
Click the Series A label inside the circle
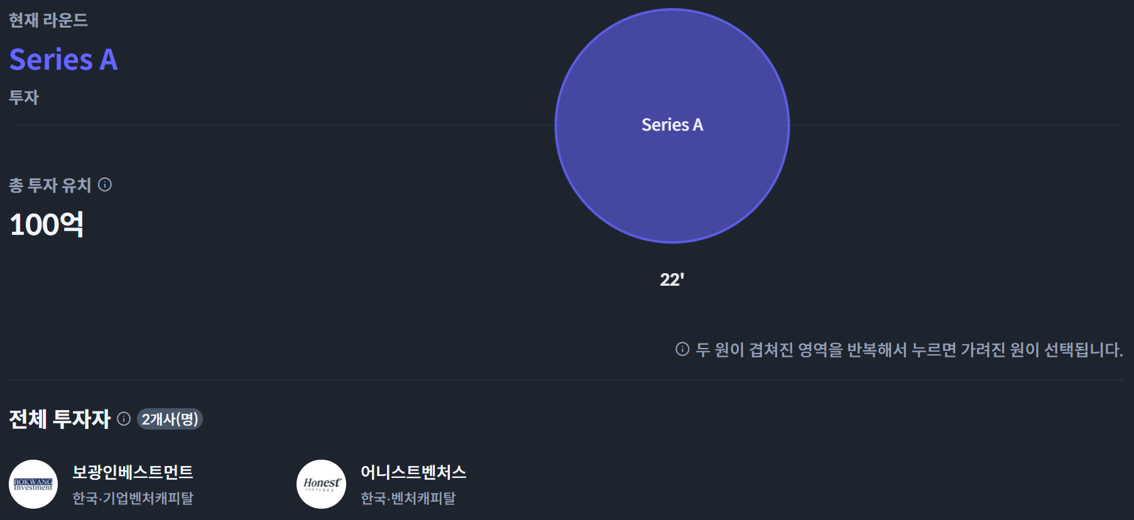point(672,125)
